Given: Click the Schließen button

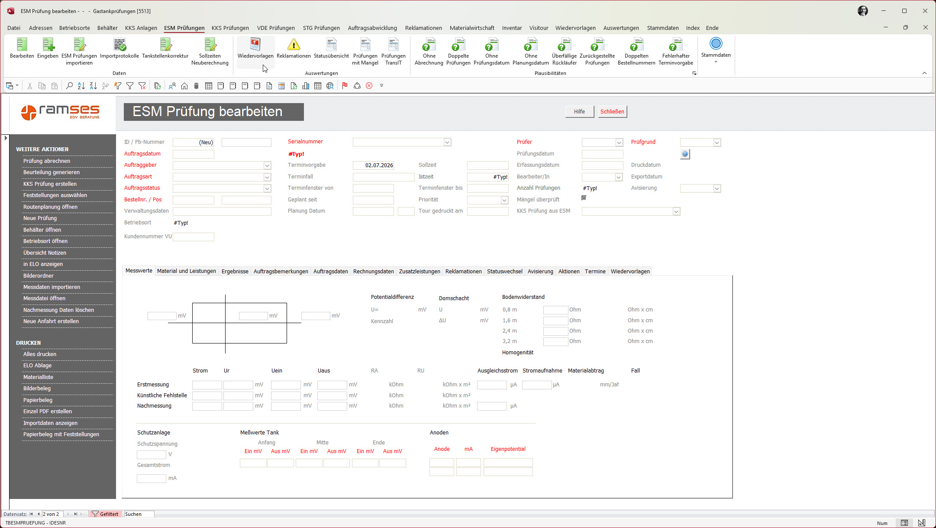Looking at the screenshot, I should coord(612,112).
